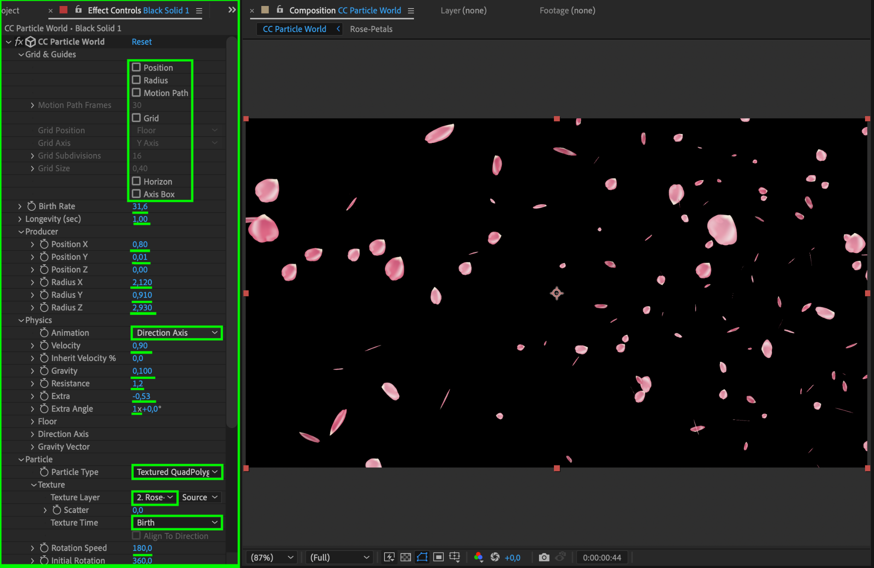Open the Layer (none) panel tab
Screen dimensions: 874x568
[463, 10]
